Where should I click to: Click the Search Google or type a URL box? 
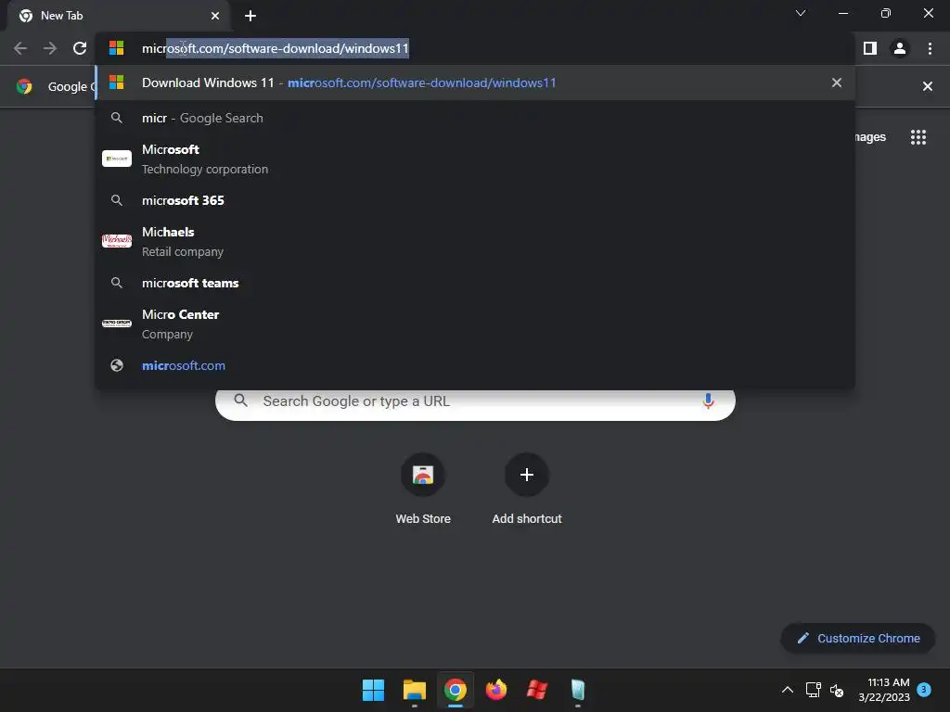click(x=476, y=401)
